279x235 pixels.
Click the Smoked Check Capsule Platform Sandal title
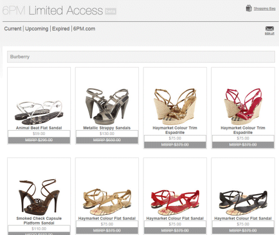click(39, 220)
